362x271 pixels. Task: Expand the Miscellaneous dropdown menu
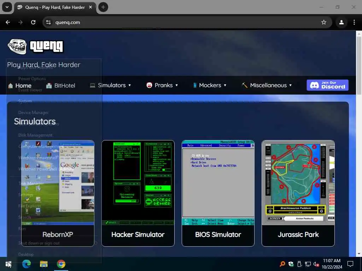pos(267,85)
